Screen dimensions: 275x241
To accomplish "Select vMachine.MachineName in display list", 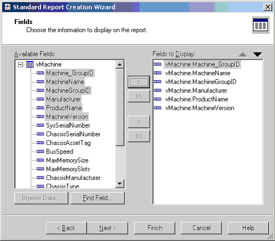I will [198, 73].
